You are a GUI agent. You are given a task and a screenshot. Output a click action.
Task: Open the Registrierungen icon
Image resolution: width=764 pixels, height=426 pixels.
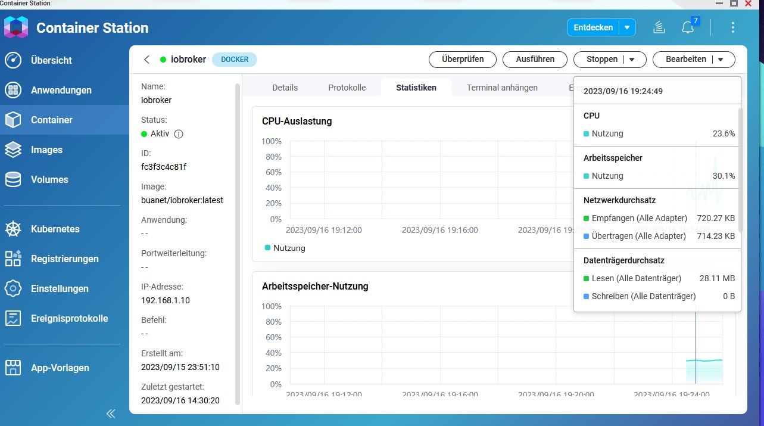[x=13, y=259]
